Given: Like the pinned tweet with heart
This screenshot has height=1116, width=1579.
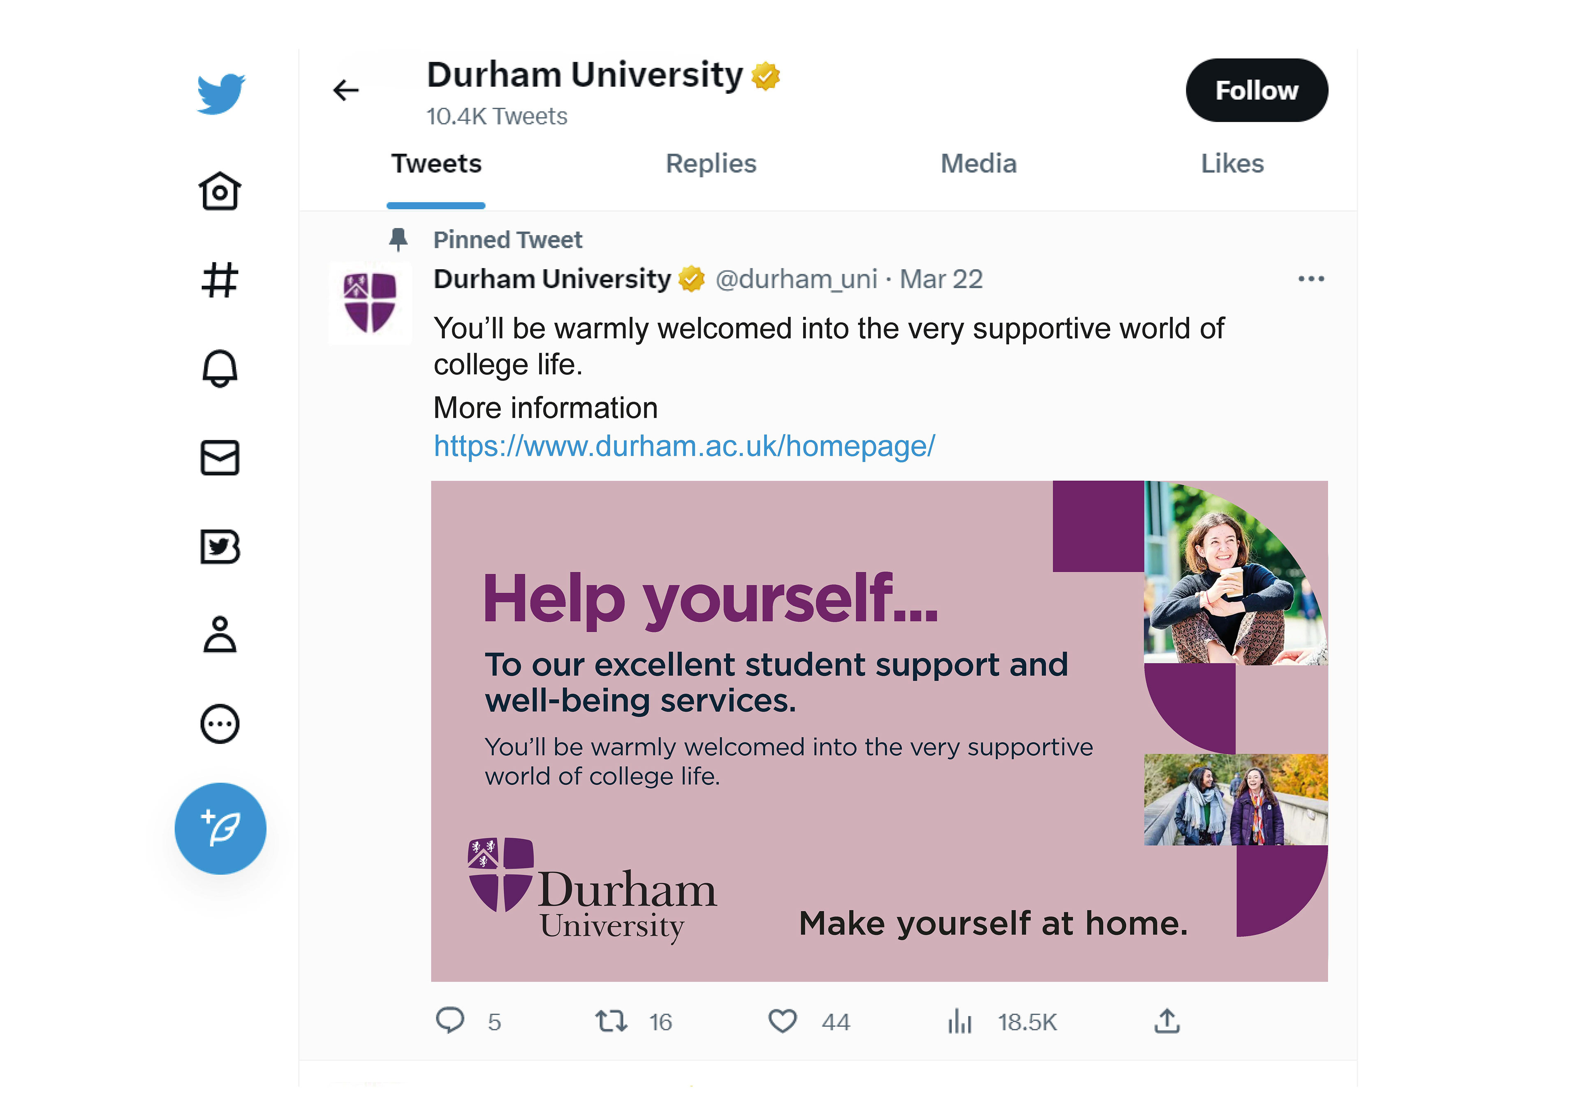Looking at the screenshot, I should tap(783, 1021).
